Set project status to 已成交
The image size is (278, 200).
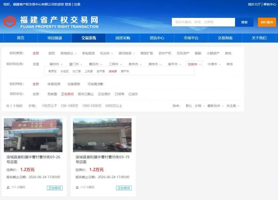(x=133, y=94)
